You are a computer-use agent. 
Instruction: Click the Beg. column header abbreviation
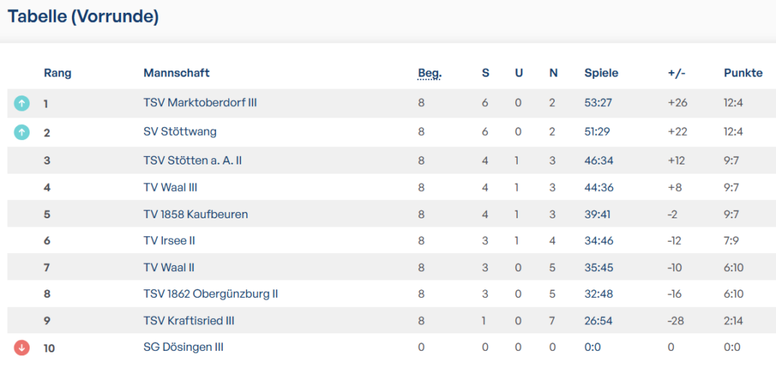coord(430,73)
